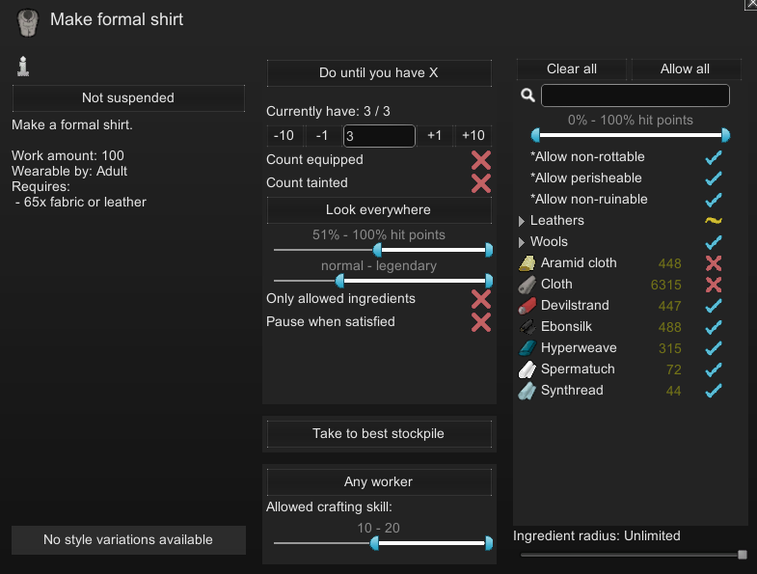Screen dimensions: 757x574
Task: Disallow Hyperweave via its checkmark
Action: pos(714,348)
